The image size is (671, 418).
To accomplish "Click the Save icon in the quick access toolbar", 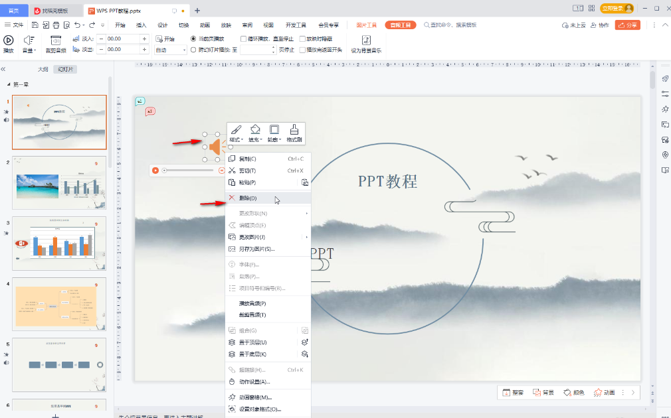I will (35, 24).
